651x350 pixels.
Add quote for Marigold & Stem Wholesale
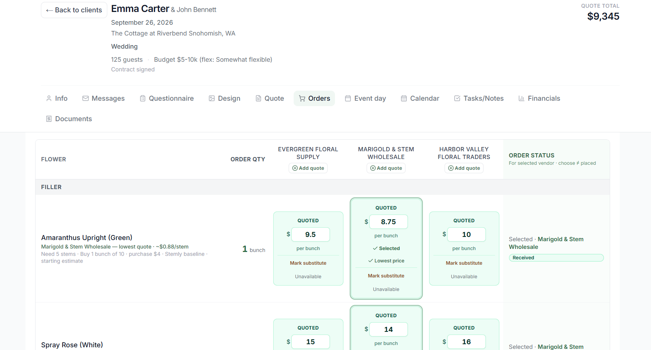tap(386, 168)
